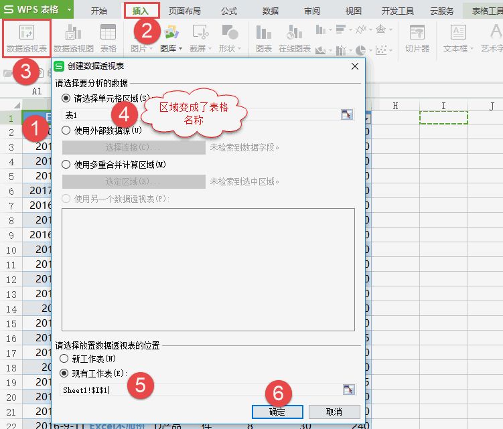This screenshot has height=429, width=503.
Task: Switch to the 开发工具 tab
Action: (397, 11)
